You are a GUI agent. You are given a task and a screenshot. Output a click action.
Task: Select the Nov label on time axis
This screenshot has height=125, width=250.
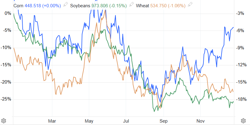tap(199, 120)
